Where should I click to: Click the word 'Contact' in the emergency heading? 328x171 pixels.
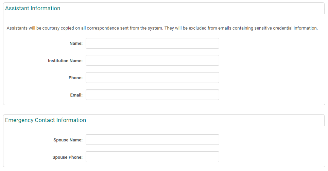click(45, 120)
